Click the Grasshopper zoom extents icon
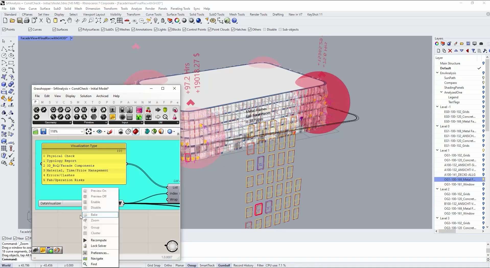This screenshot has width=490, height=268. tap(89, 131)
